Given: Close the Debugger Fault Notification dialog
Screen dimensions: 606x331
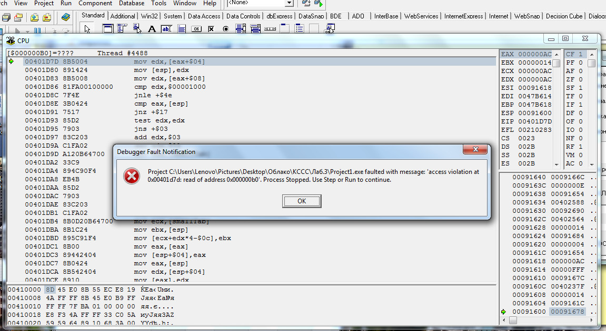Looking at the screenshot, I should 476,151.
